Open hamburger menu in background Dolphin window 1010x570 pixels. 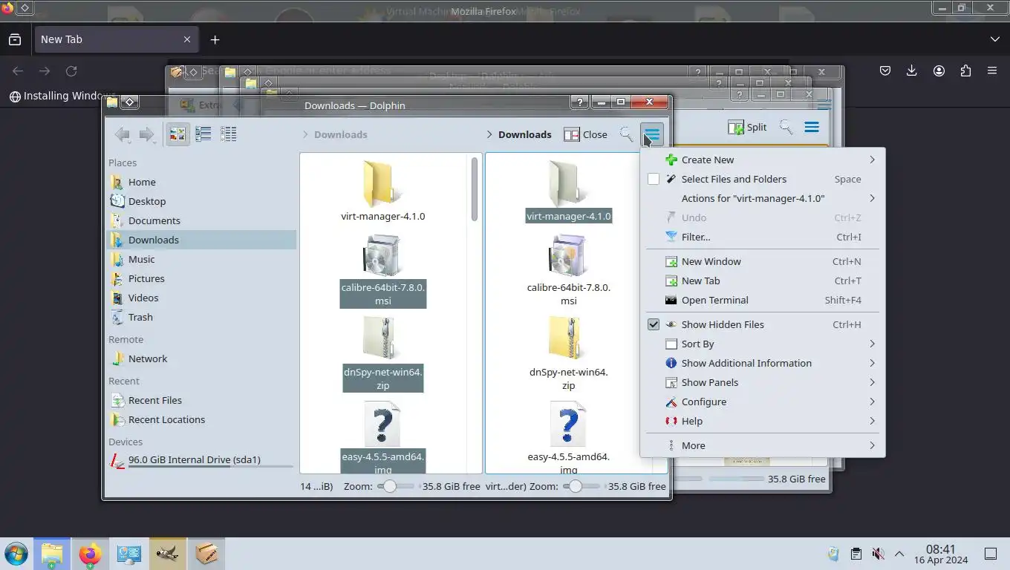point(812,127)
